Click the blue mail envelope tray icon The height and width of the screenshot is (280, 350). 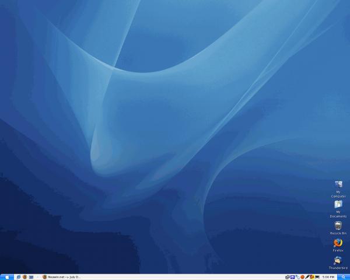coord(292,277)
